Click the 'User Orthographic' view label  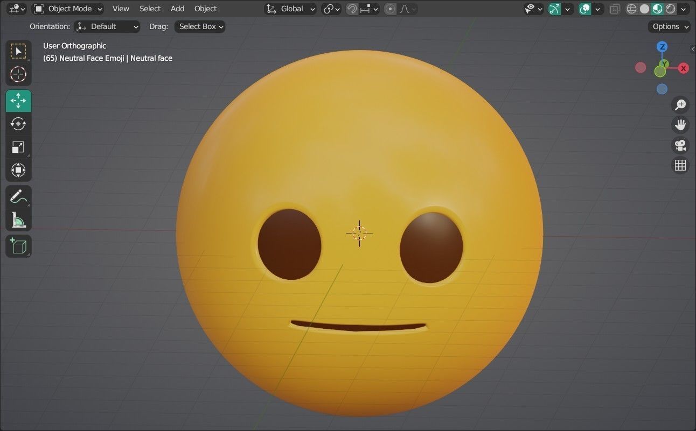[75, 46]
